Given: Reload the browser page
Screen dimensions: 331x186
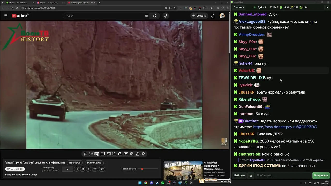Looking at the screenshot, I should [12, 8].
